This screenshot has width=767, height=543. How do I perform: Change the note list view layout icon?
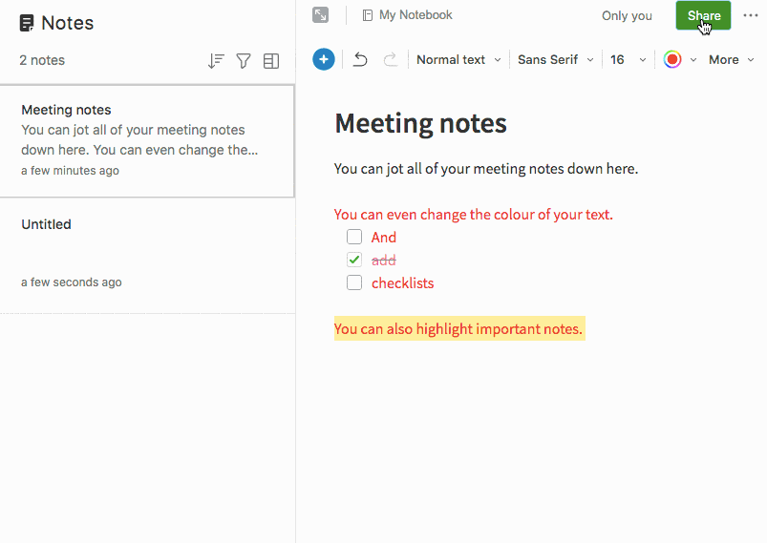point(271,61)
